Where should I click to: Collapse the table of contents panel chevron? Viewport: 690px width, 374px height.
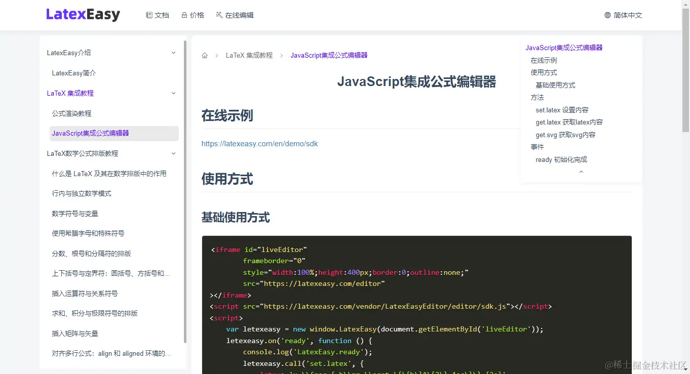click(x=581, y=172)
